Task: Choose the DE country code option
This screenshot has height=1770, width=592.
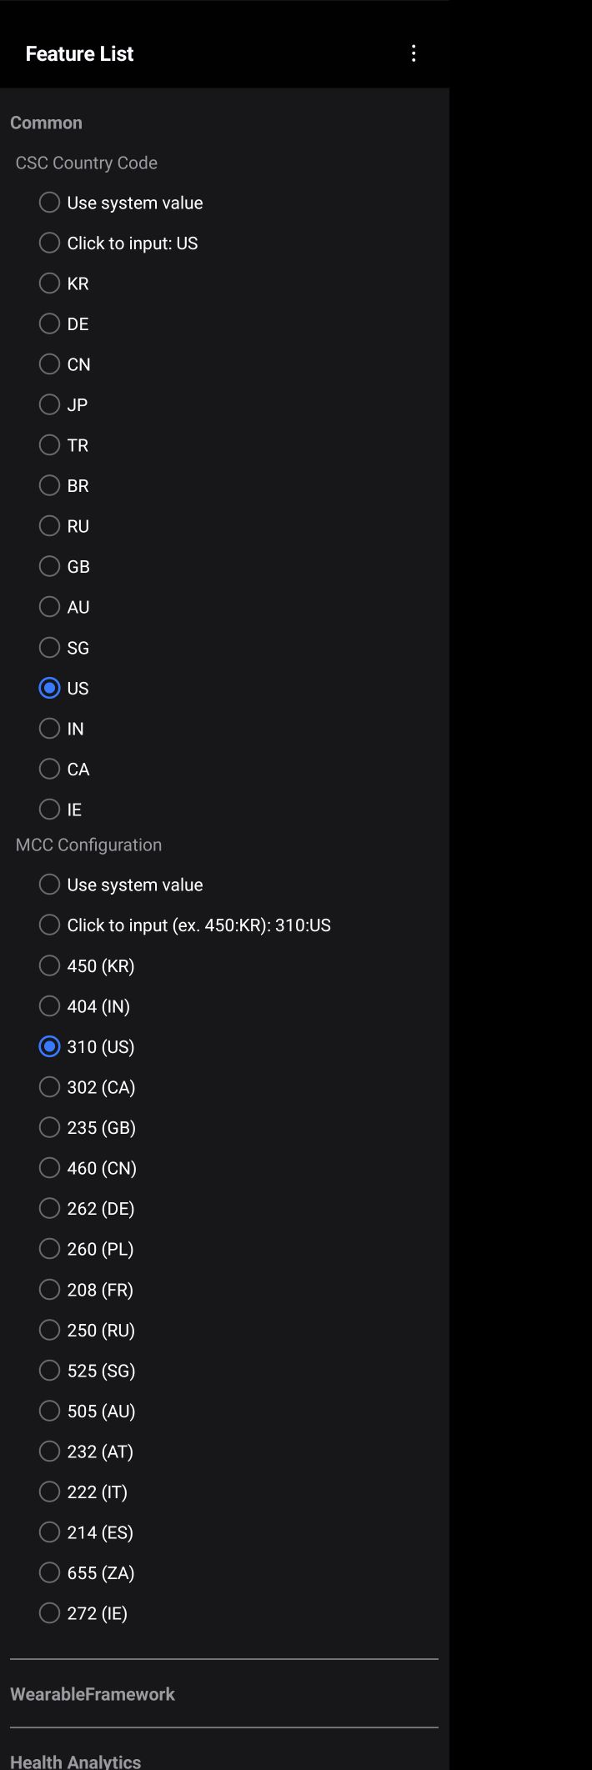Action: click(x=50, y=323)
